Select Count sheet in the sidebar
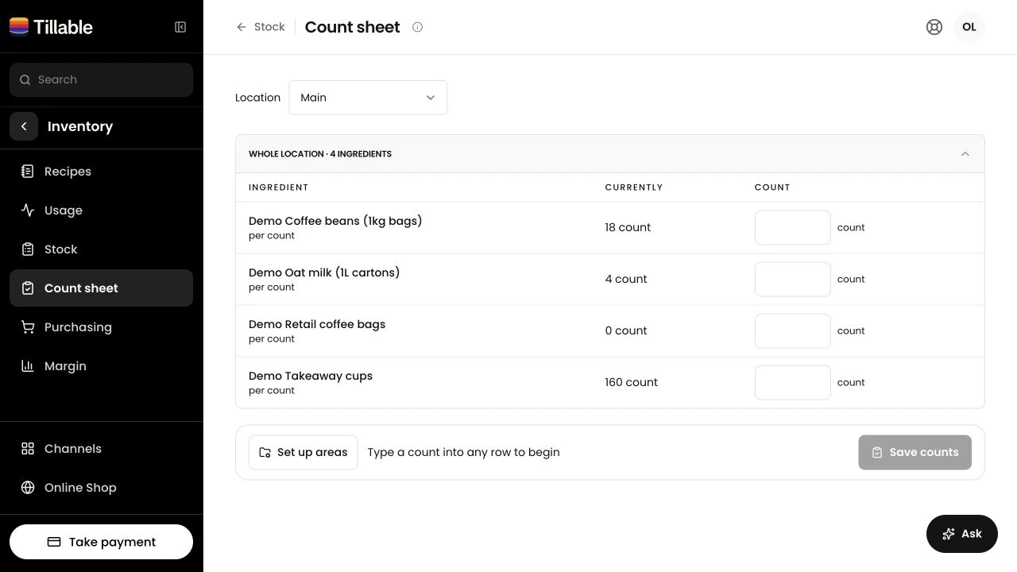 (x=101, y=288)
